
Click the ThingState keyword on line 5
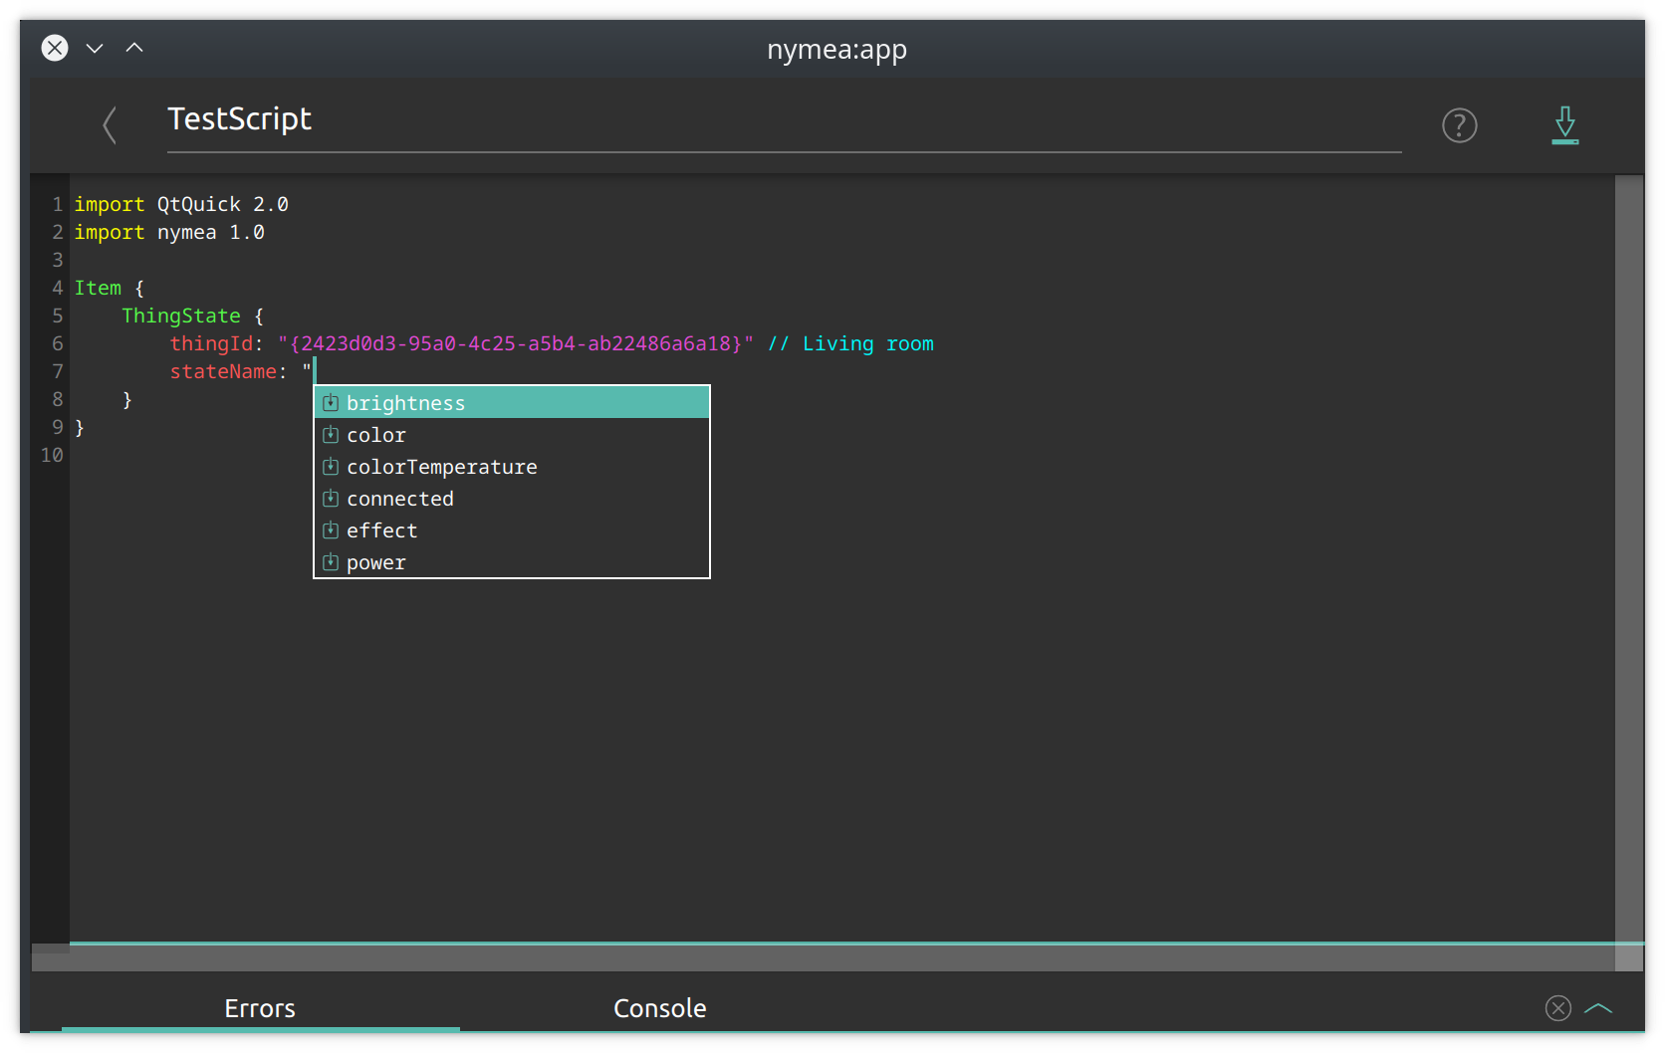tap(181, 316)
